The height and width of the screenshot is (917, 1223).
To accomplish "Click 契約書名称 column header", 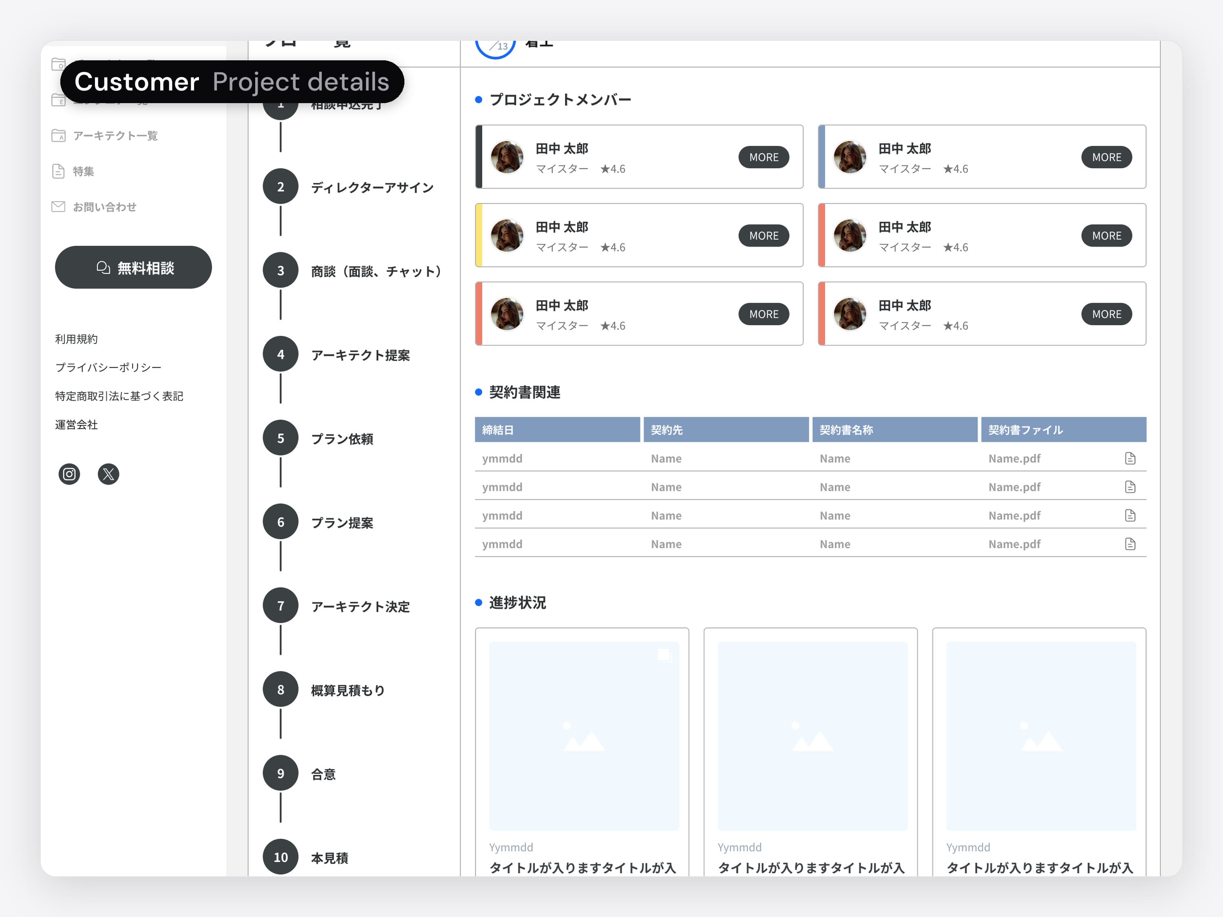I will click(x=894, y=430).
